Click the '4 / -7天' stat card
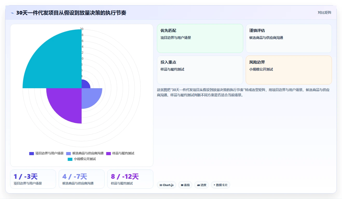Image resolution: width=342 pixels, height=199 pixels. pos(81,179)
